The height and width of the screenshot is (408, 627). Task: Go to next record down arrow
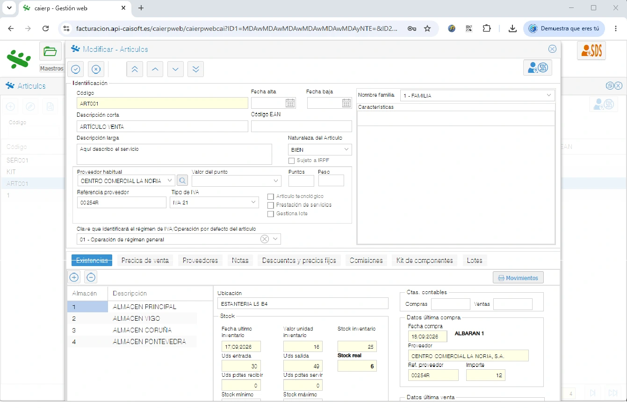175,69
